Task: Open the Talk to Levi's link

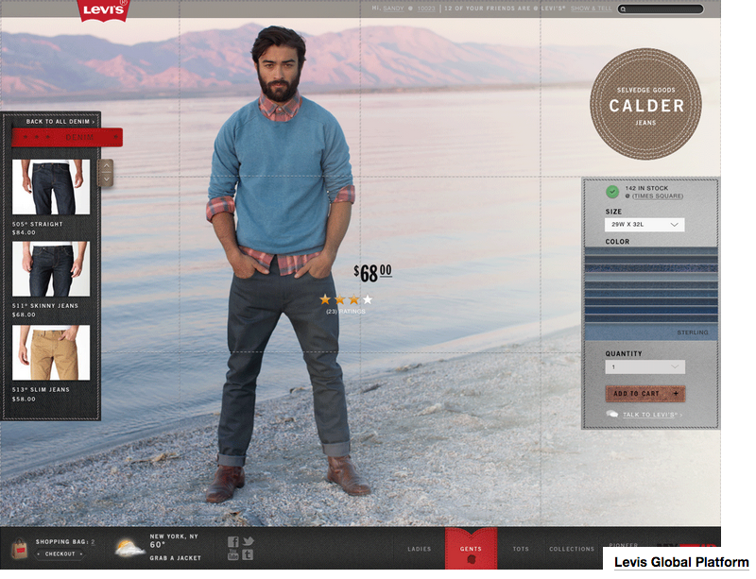Action: tap(650, 415)
